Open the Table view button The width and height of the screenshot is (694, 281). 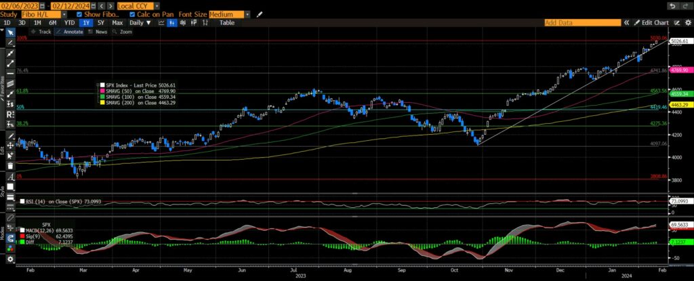(227, 22)
